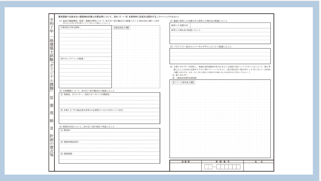The width and height of the screenshot is (321, 181).
Task: Click the label ②セキュリティへの配慮
Action: tap(72, 59)
